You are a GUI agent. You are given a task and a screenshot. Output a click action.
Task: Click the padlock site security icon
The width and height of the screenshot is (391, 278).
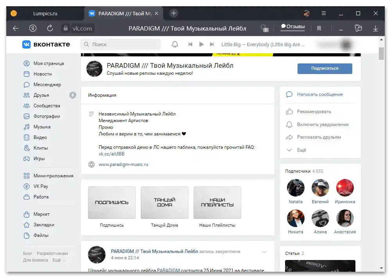(66, 28)
